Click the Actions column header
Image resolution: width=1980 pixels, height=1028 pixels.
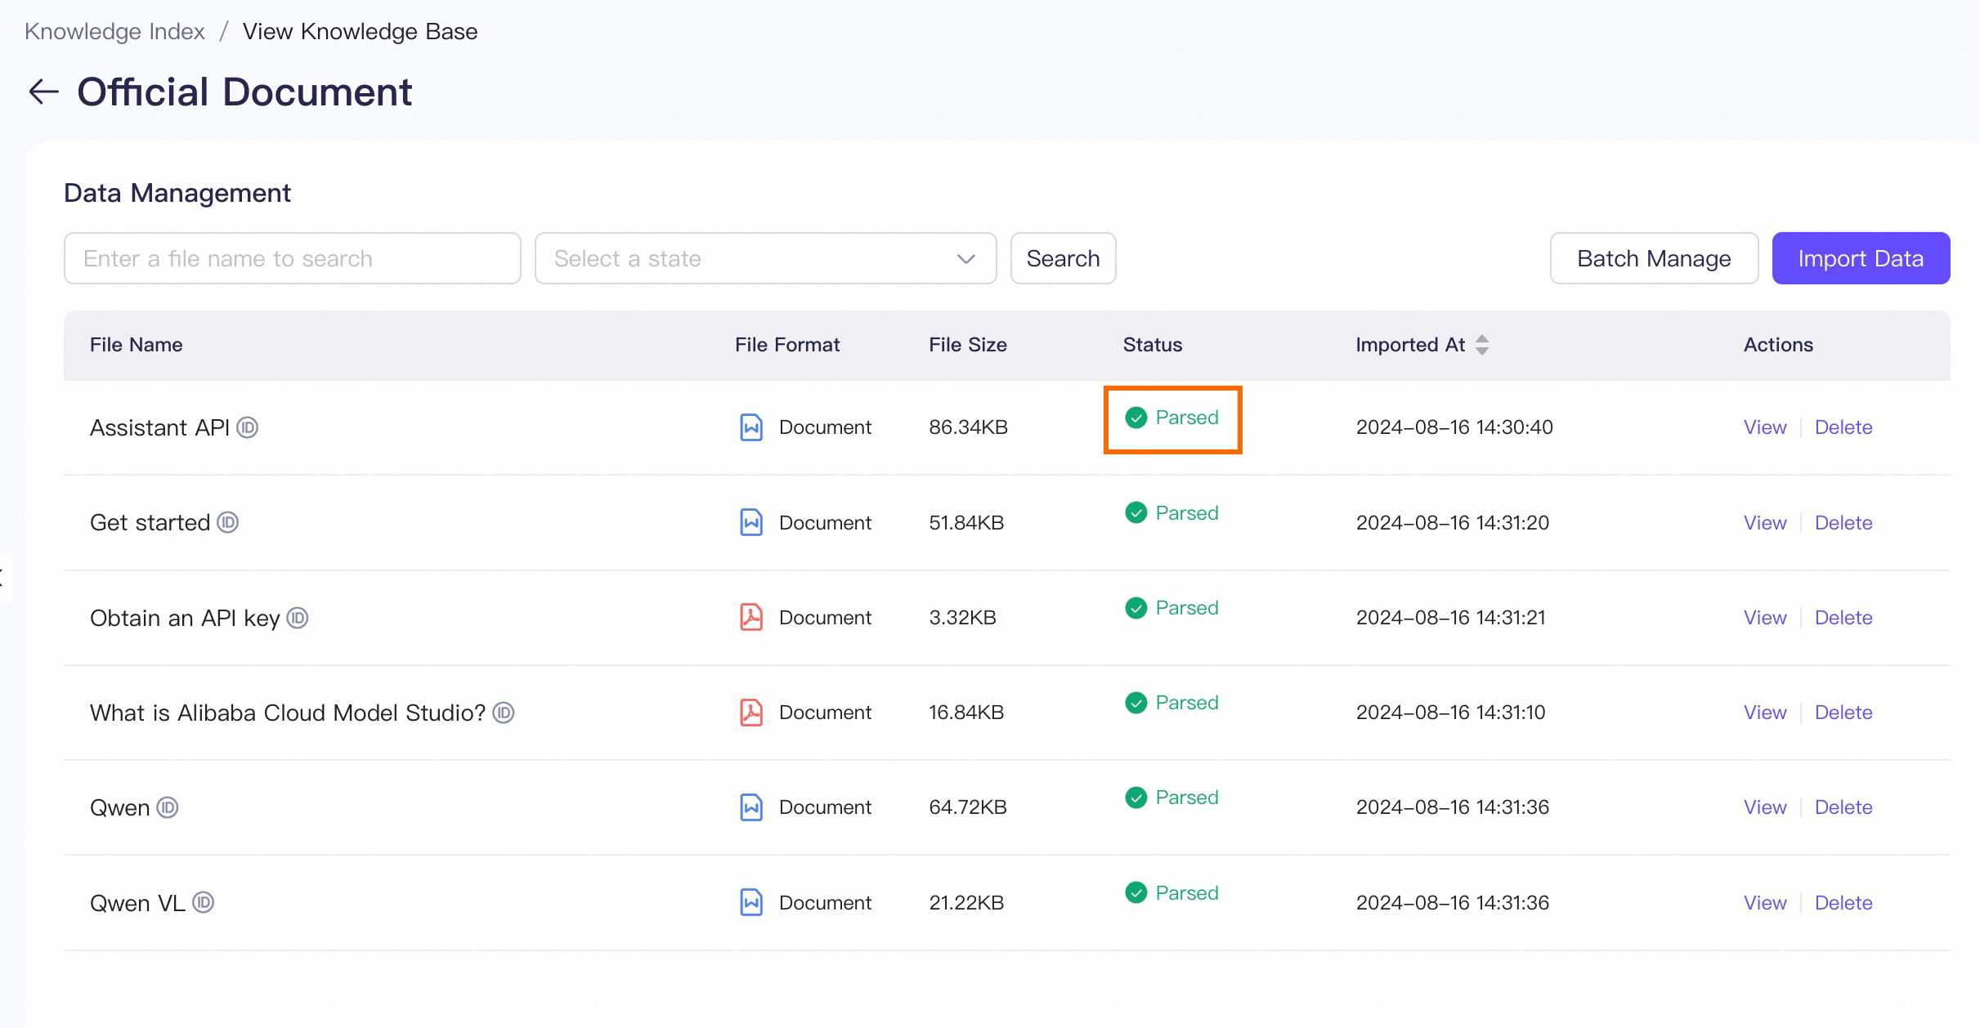pos(1778,345)
